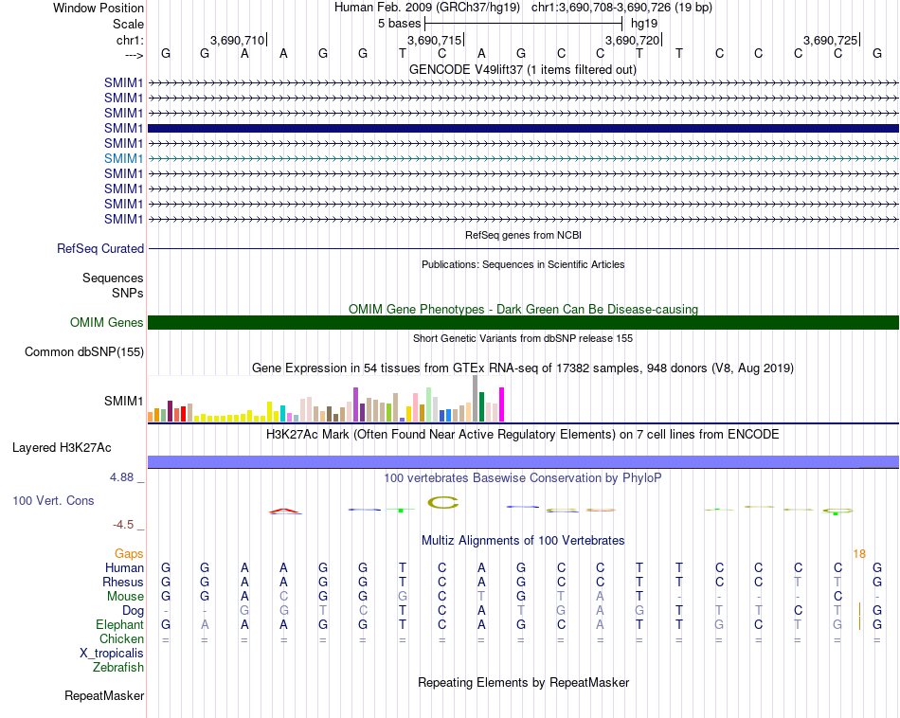Click the tallest gray GTEx expression bar
The image size is (900, 718).
click(x=476, y=399)
